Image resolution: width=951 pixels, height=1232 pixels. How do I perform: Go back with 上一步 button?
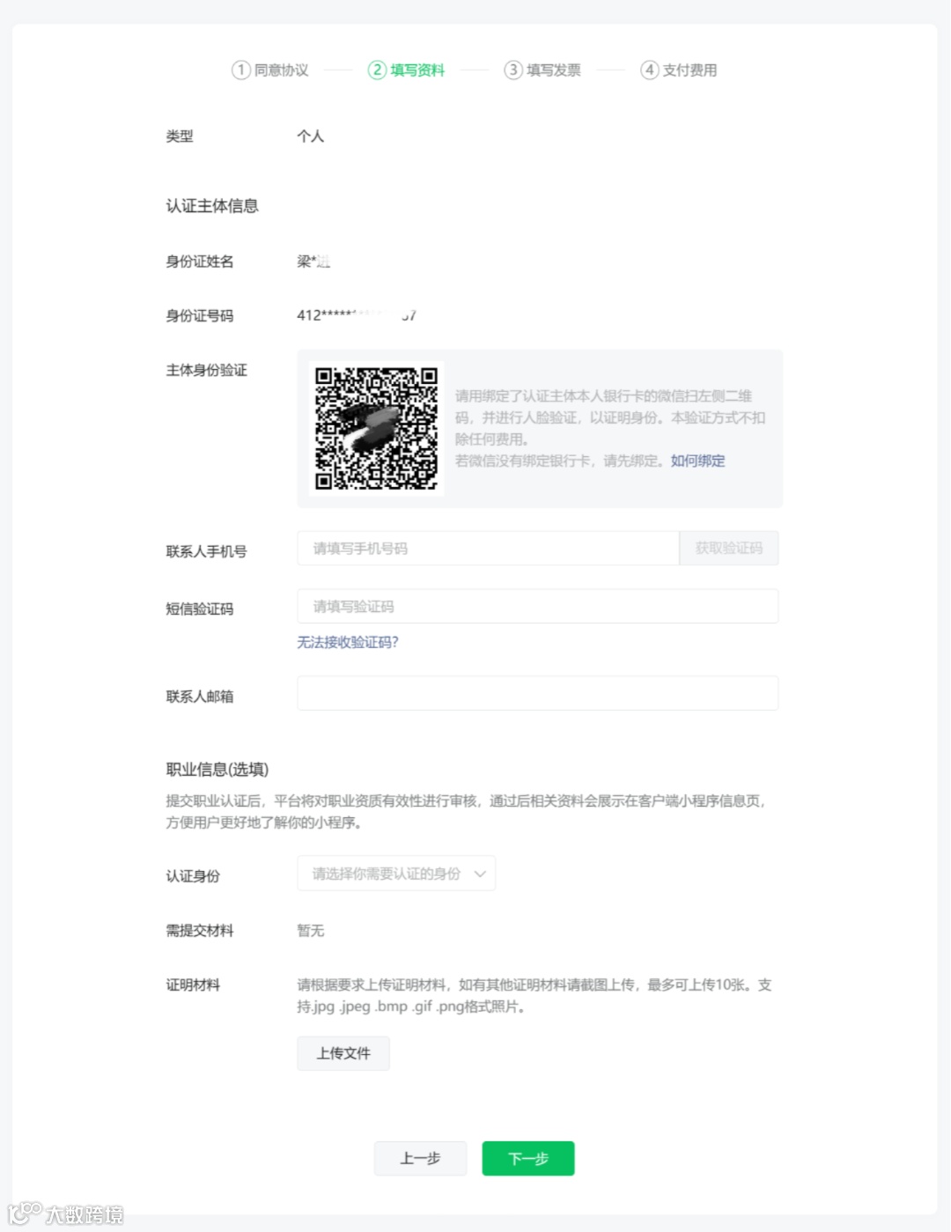420,1158
